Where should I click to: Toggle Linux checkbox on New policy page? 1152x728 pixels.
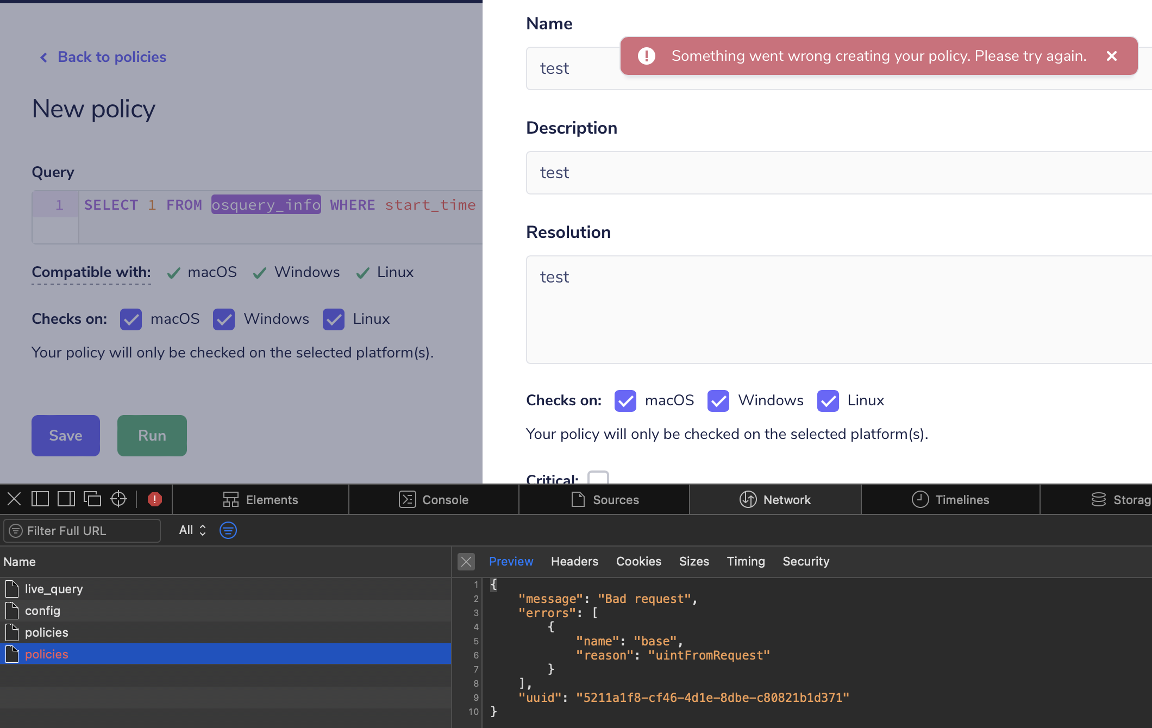(334, 319)
